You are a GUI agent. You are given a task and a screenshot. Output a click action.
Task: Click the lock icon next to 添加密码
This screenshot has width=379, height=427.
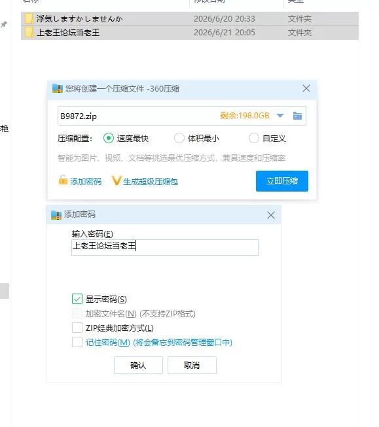click(63, 180)
